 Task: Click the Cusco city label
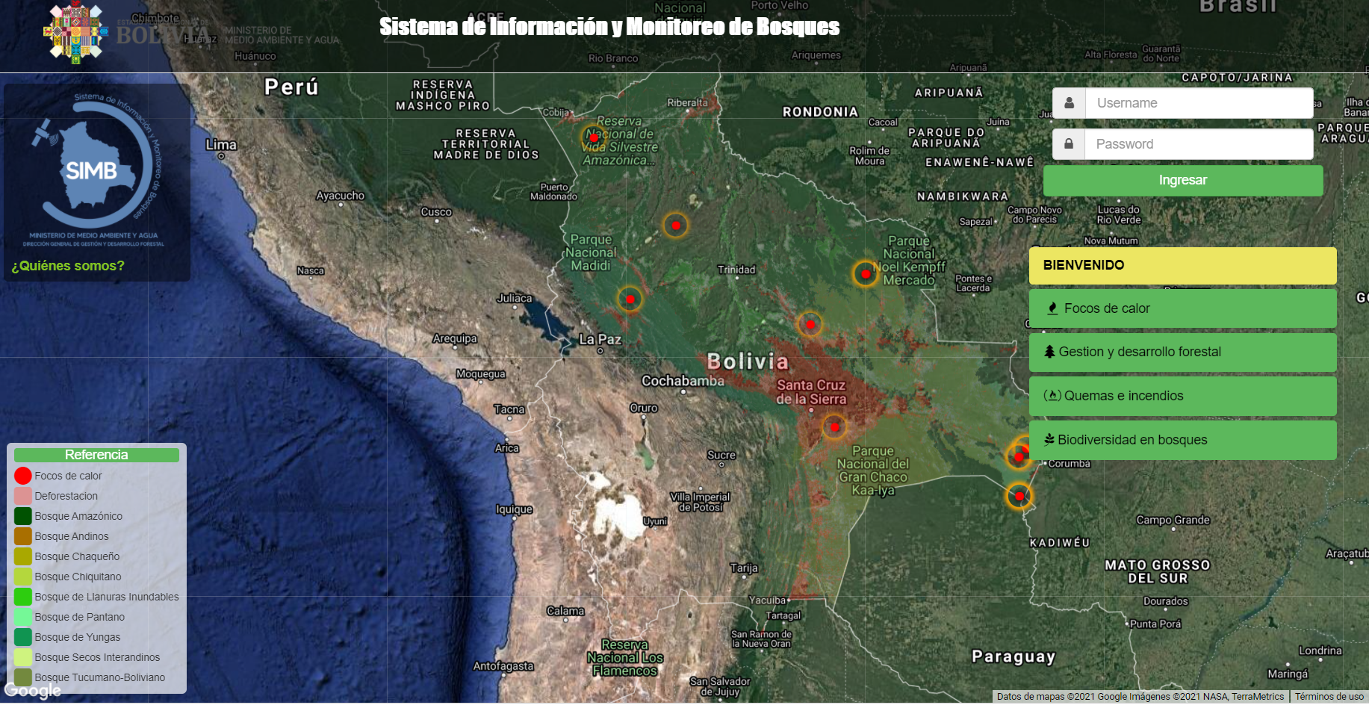[436, 212]
